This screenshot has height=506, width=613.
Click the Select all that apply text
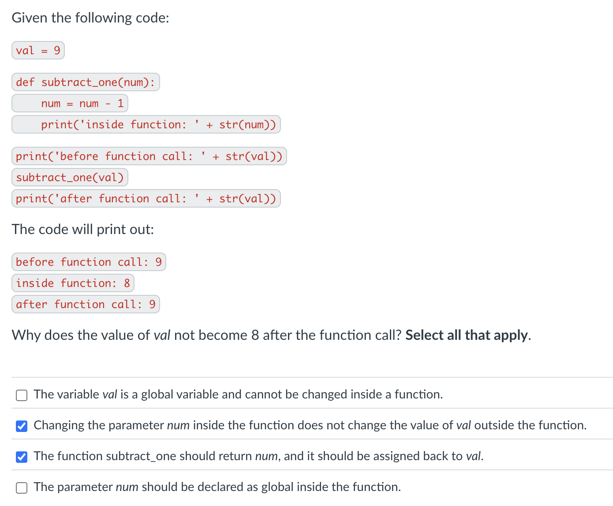tap(466, 335)
